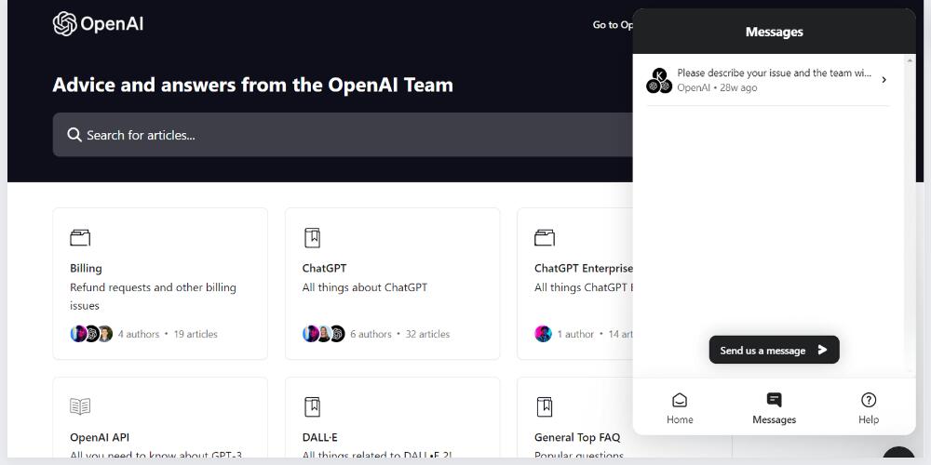931x465 pixels.
Task: Select the Messages tab in messenger
Action: click(775, 408)
